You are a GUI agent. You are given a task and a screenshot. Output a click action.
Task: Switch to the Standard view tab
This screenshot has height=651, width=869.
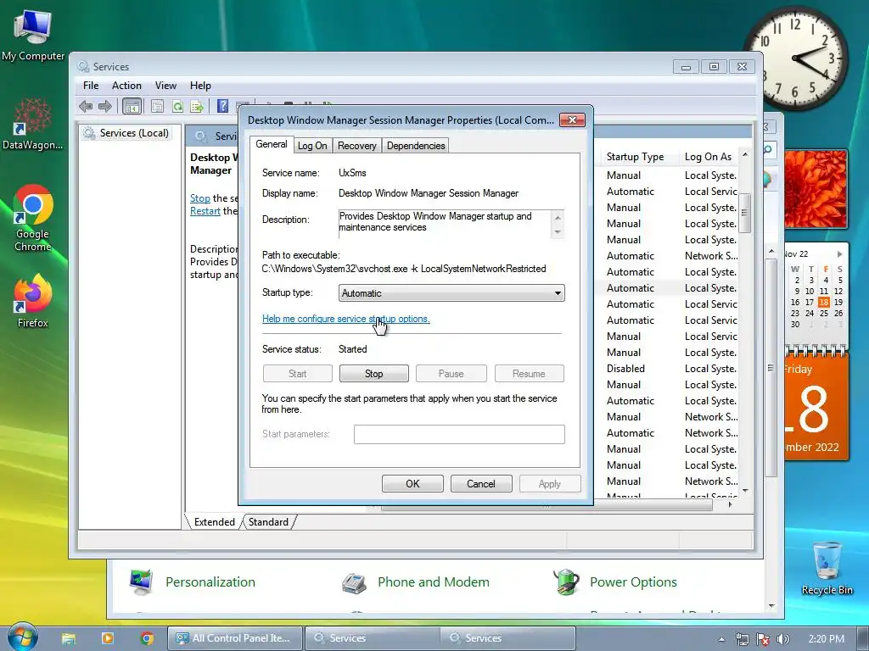[268, 522]
